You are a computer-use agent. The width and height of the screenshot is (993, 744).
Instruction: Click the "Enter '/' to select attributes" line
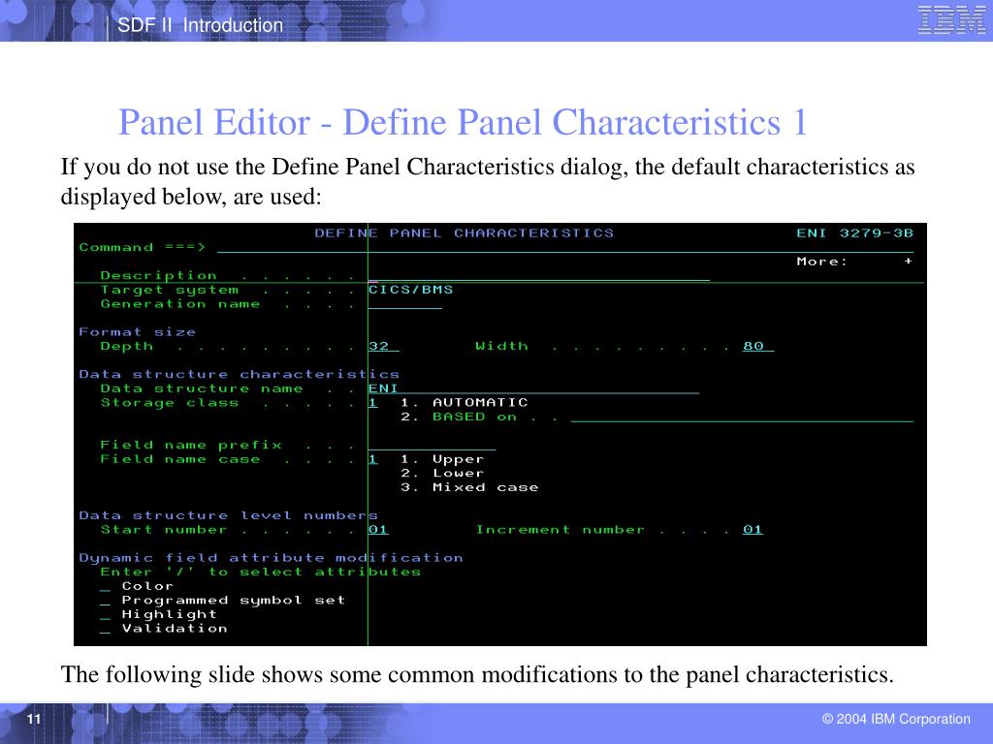pos(260,572)
